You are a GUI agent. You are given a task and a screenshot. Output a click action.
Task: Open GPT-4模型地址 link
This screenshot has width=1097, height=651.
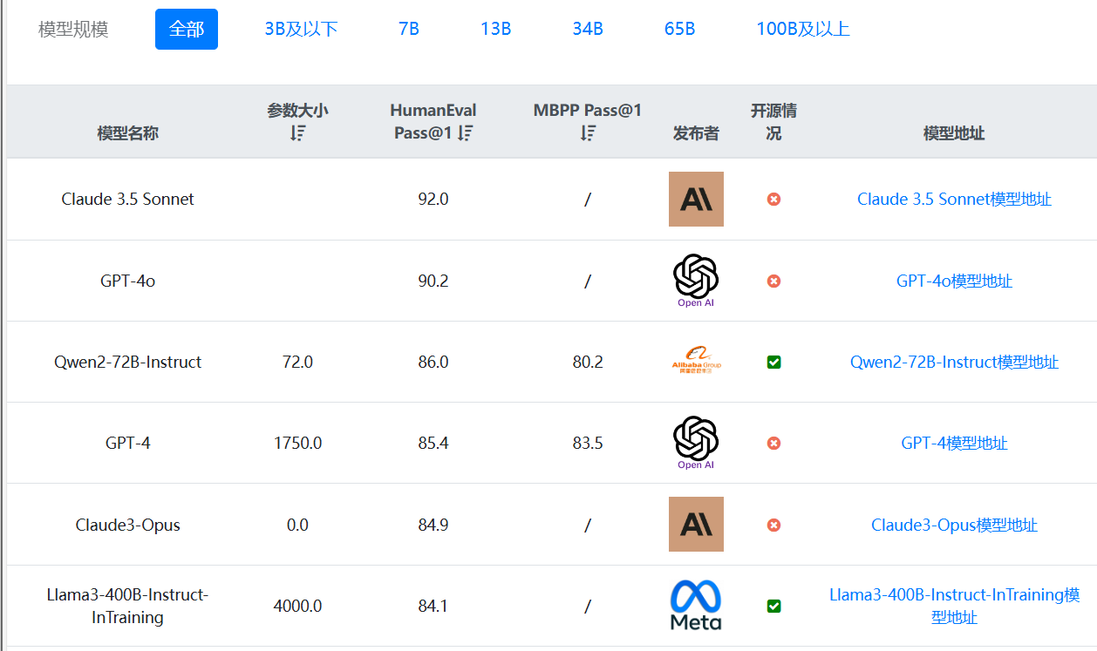(954, 443)
